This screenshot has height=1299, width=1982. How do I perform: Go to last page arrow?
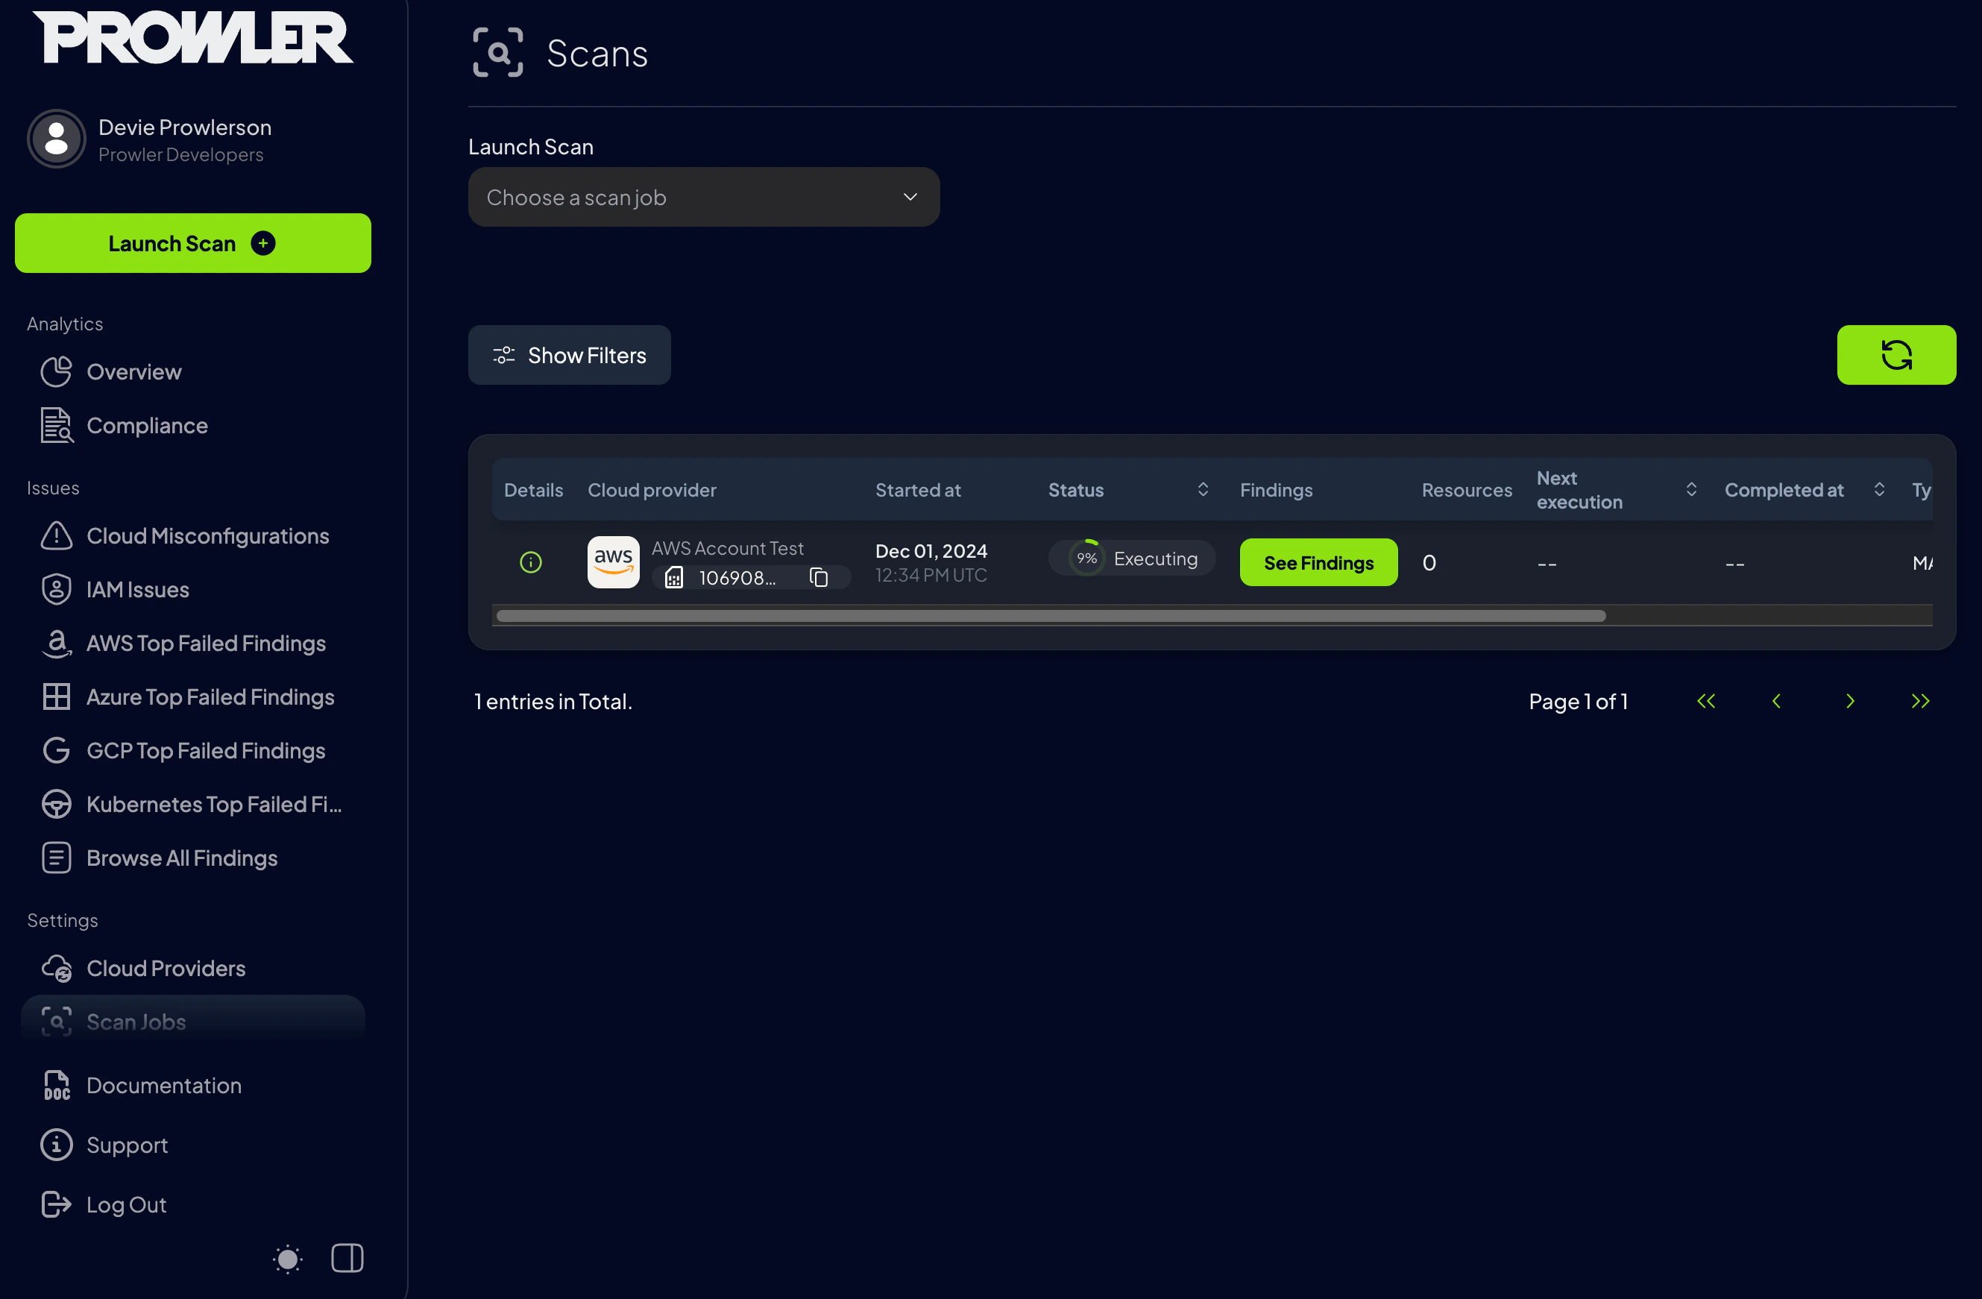1919,701
